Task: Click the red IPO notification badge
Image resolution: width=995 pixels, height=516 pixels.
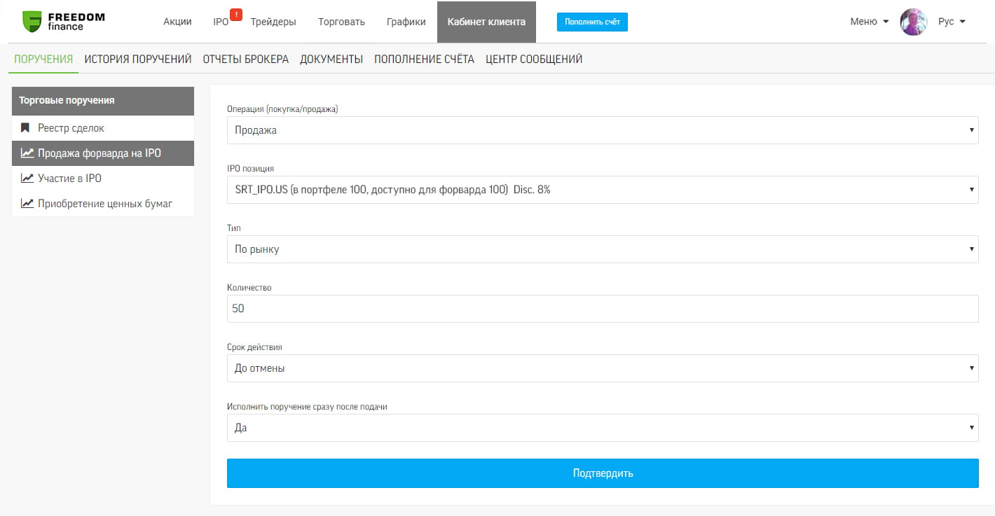Action: point(235,15)
